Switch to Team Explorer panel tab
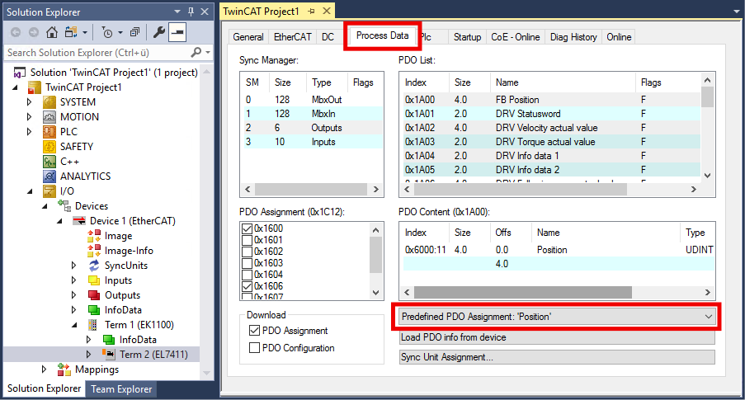This screenshot has width=745, height=400. [121, 389]
